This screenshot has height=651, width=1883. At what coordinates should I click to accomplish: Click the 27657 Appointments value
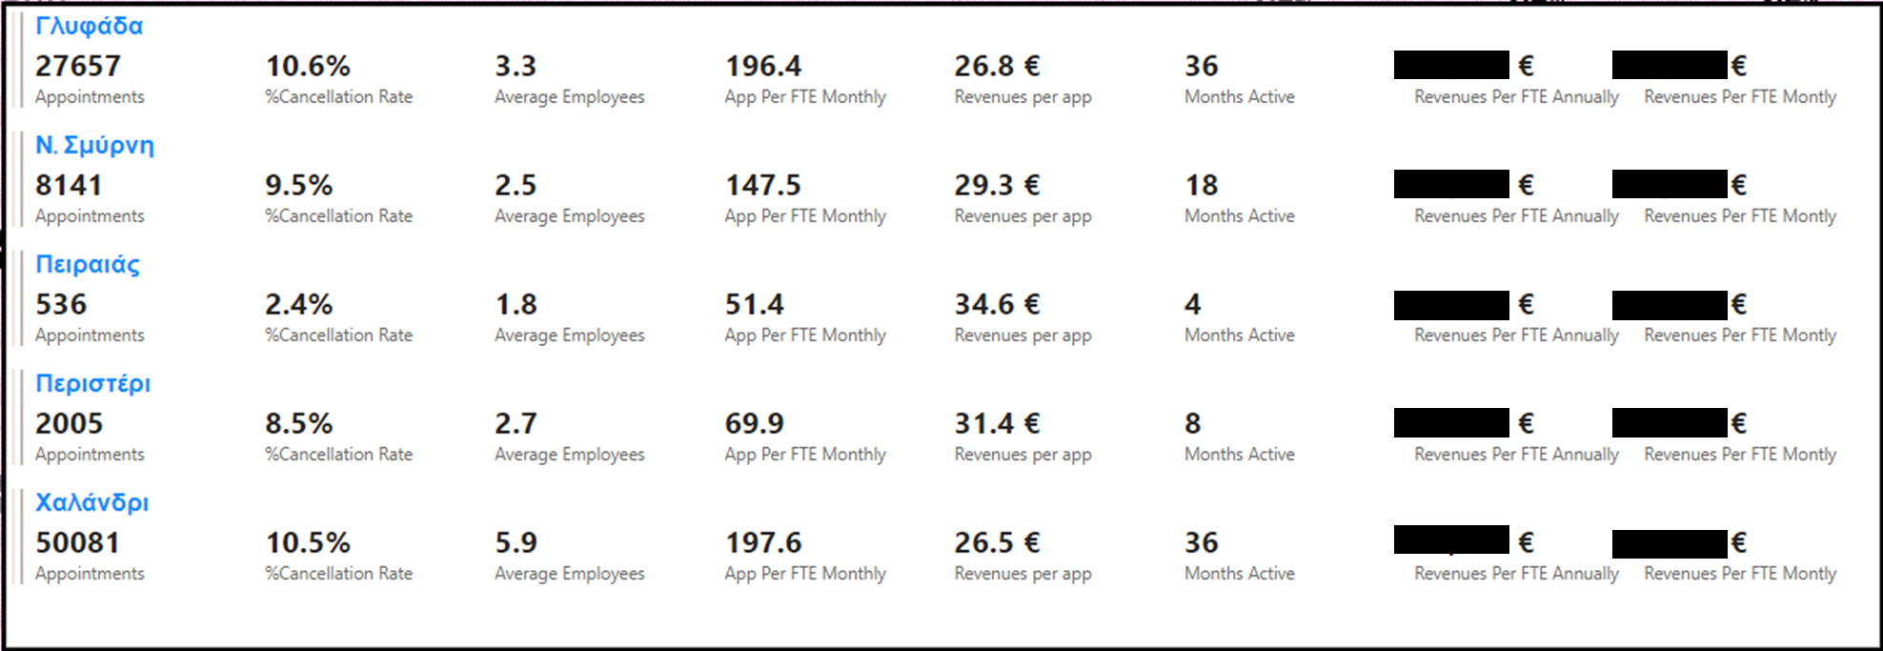pyautogui.click(x=78, y=66)
